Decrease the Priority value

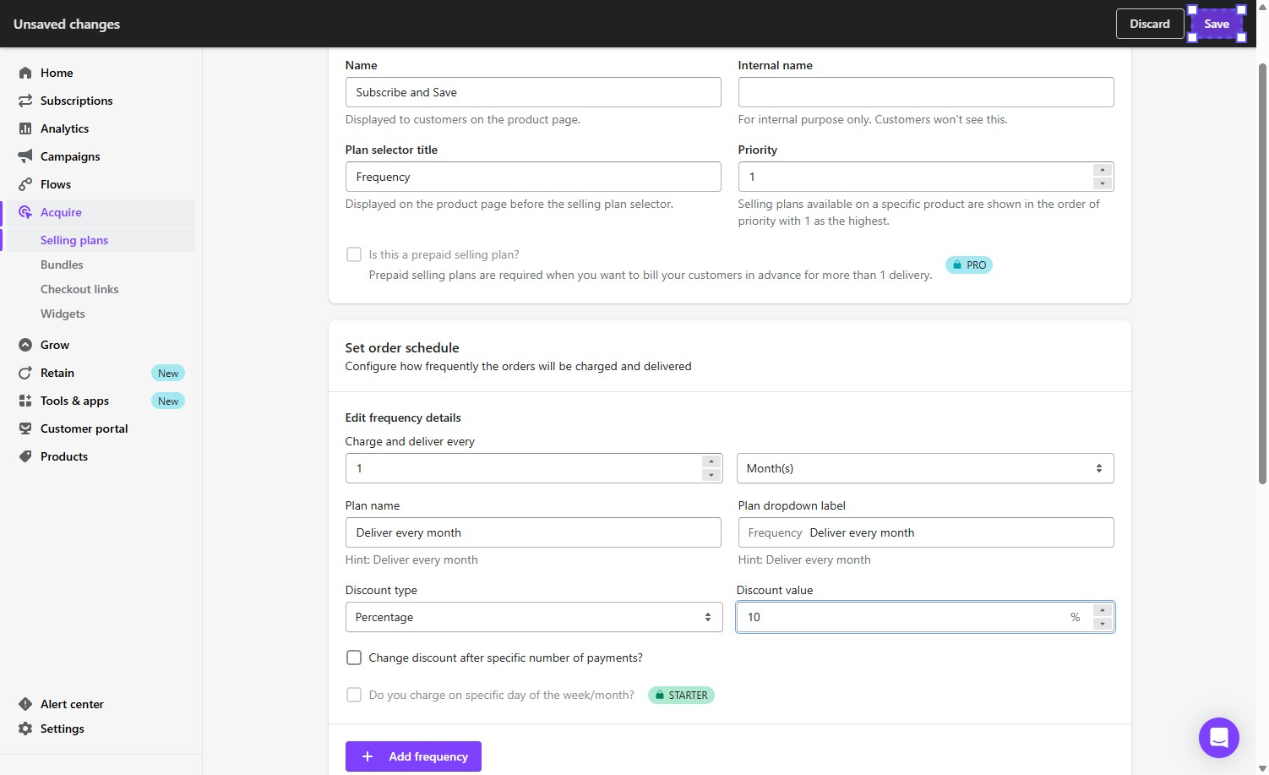click(x=1102, y=183)
